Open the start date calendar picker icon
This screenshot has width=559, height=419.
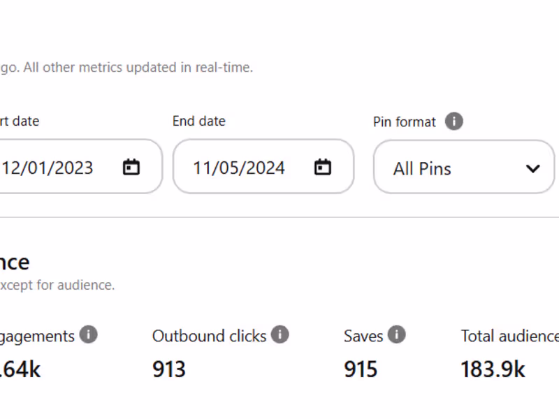point(131,168)
